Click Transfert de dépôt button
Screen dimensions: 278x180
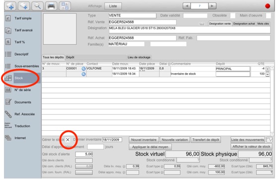[206, 140]
